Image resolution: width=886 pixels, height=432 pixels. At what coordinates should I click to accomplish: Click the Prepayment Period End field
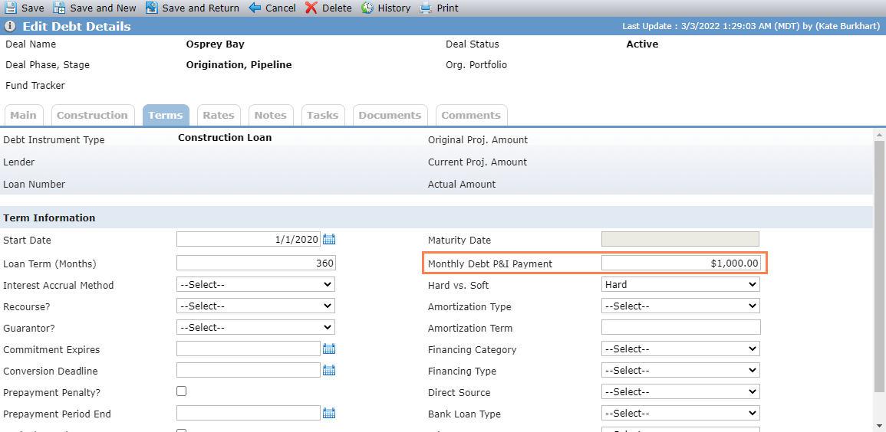click(249, 413)
